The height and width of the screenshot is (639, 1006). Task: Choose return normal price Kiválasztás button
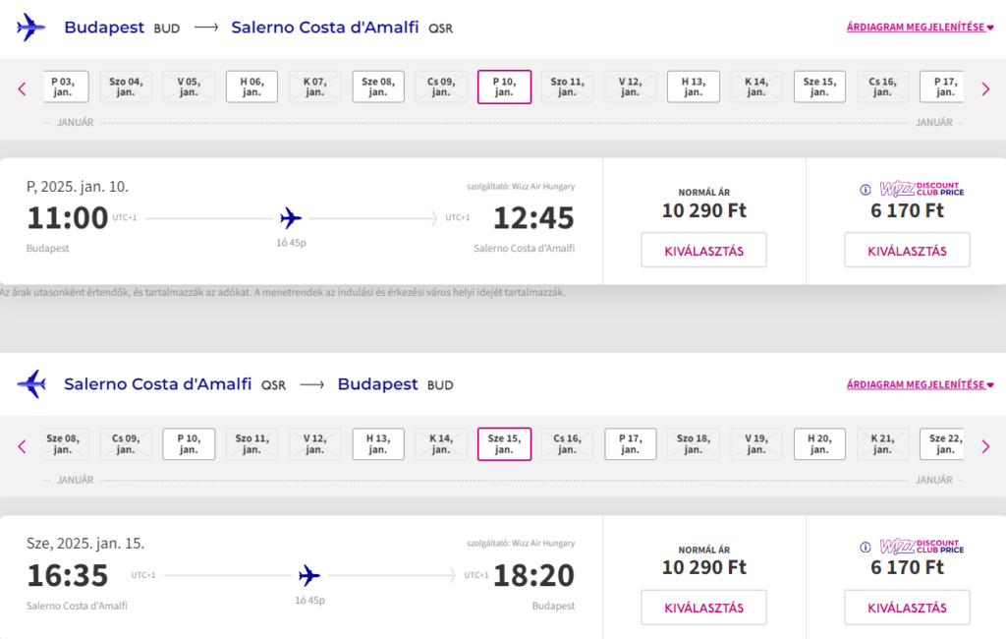coord(703,608)
